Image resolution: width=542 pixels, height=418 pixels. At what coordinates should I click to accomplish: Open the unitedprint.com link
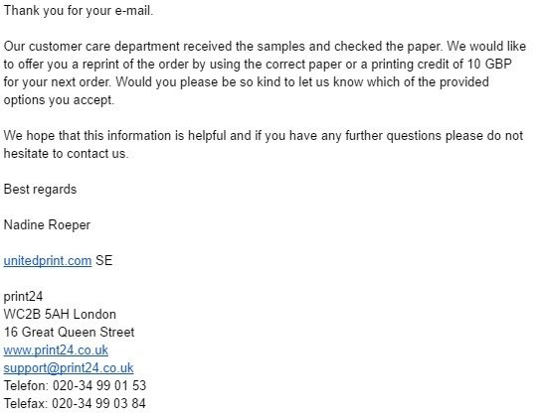[48, 260]
